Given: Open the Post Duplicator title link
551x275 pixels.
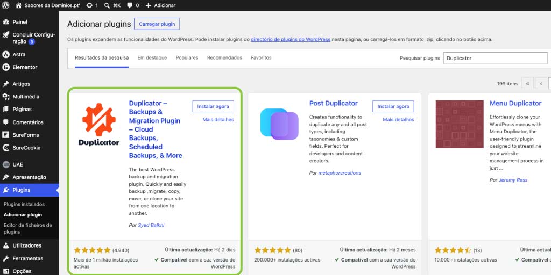Looking at the screenshot, I should pyautogui.click(x=334, y=103).
